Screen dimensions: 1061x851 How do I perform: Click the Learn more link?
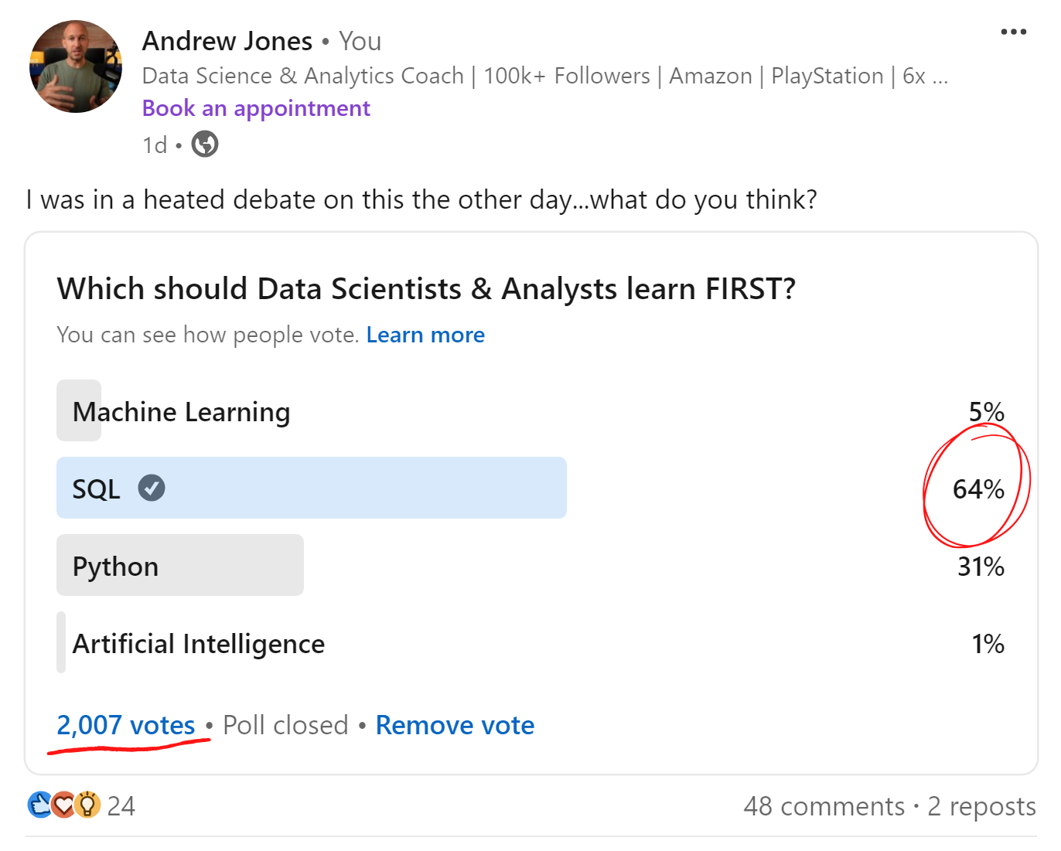pyautogui.click(x=425, y=335)
